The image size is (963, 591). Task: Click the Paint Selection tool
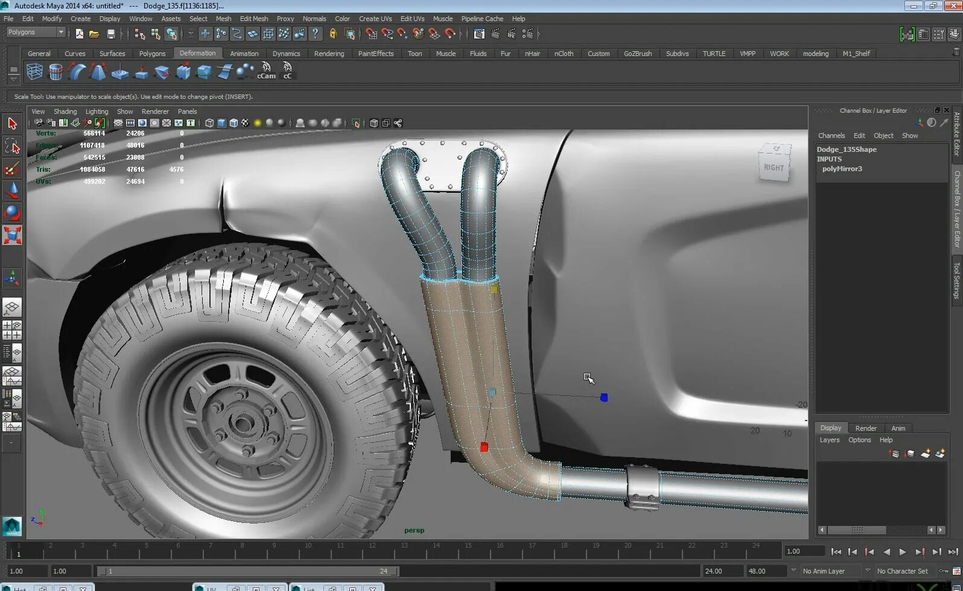(12, 169)
